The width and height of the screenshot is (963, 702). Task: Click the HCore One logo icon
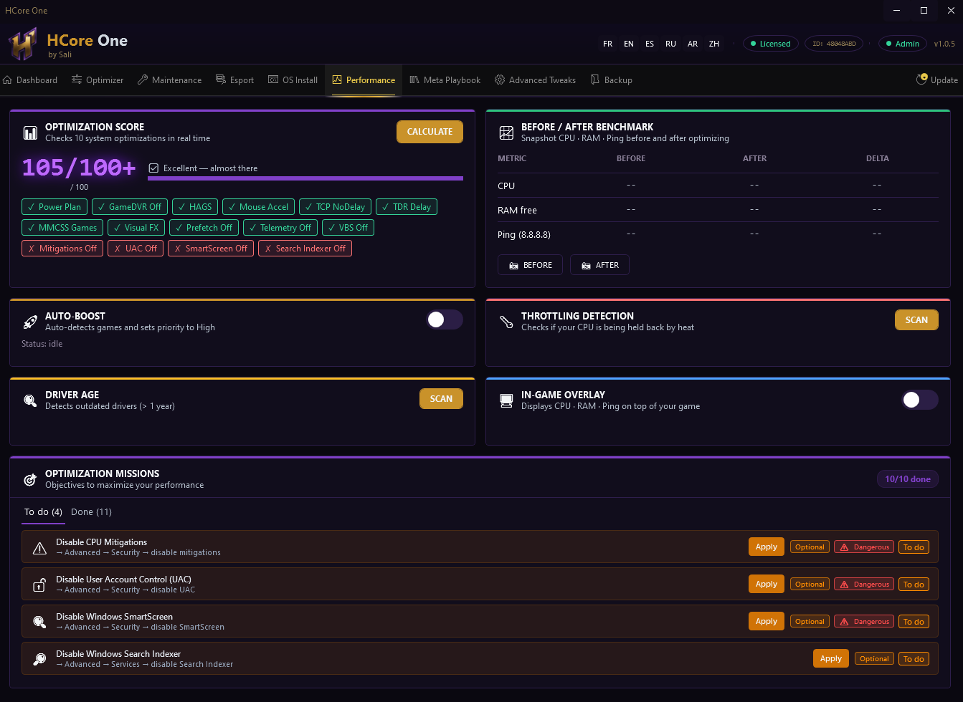coord(22,44)
